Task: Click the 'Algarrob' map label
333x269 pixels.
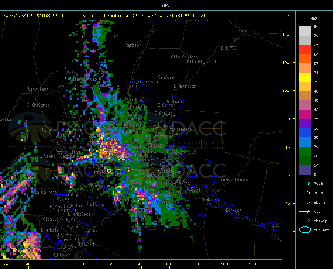Action: pyautogui.click(x=65, y=235)
